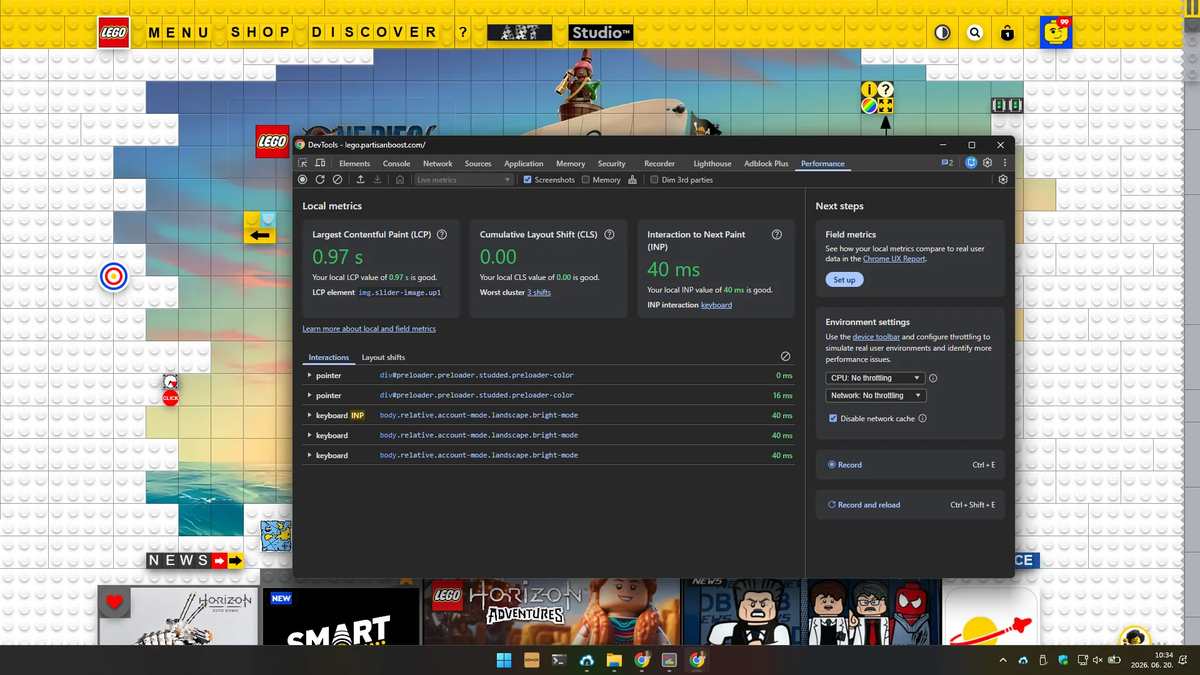Open the '3 shifts' worst cluster link
Viewport: 1200px width, 675px height.
(x=539, y=292)
